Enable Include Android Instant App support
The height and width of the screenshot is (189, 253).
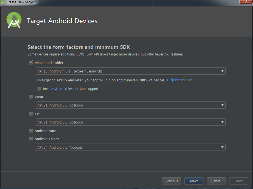pyautogui.click(x=39, y=88)
